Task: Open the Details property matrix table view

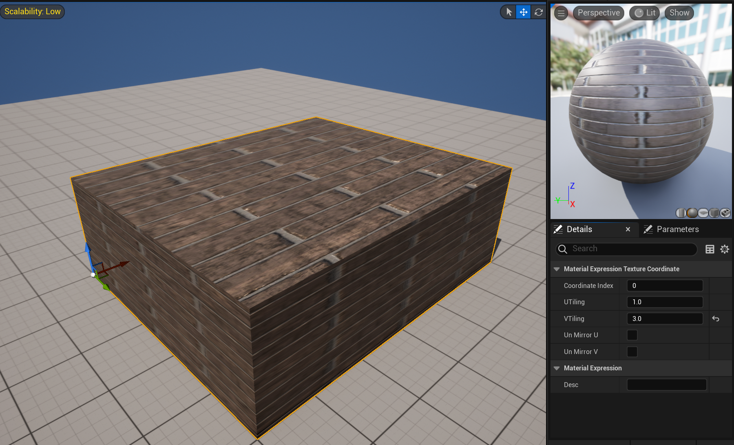Action: pos(710,249)
